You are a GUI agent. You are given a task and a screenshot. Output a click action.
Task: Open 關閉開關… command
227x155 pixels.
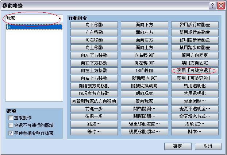coord(145,116)
